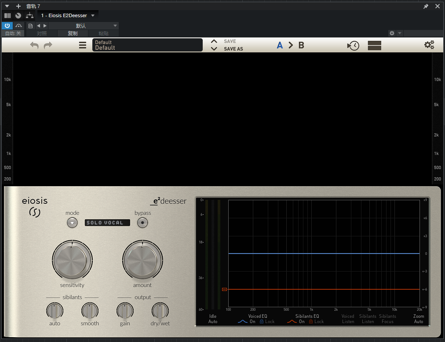This screenshot has height=342, width=445.
Task: Open the mode dropdown button
Action: 72,223
